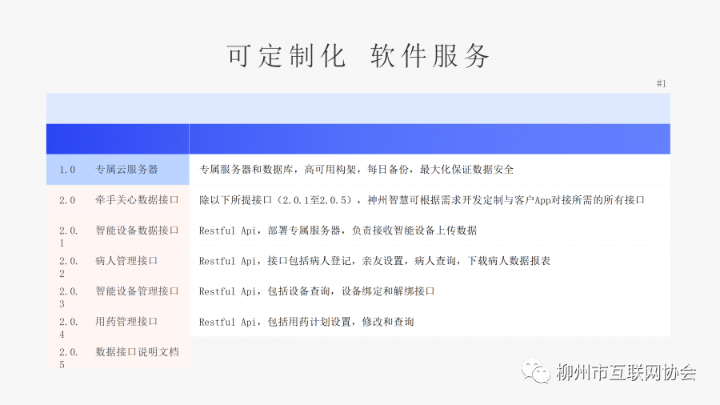Click the slide title 可定制化 软件服务
Viewport: 720px width, 405px height.
click(x=358, y=56)
